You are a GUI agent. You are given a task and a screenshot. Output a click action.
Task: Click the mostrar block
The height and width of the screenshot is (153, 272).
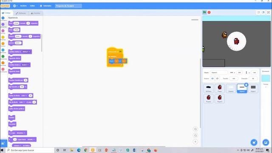11,118
